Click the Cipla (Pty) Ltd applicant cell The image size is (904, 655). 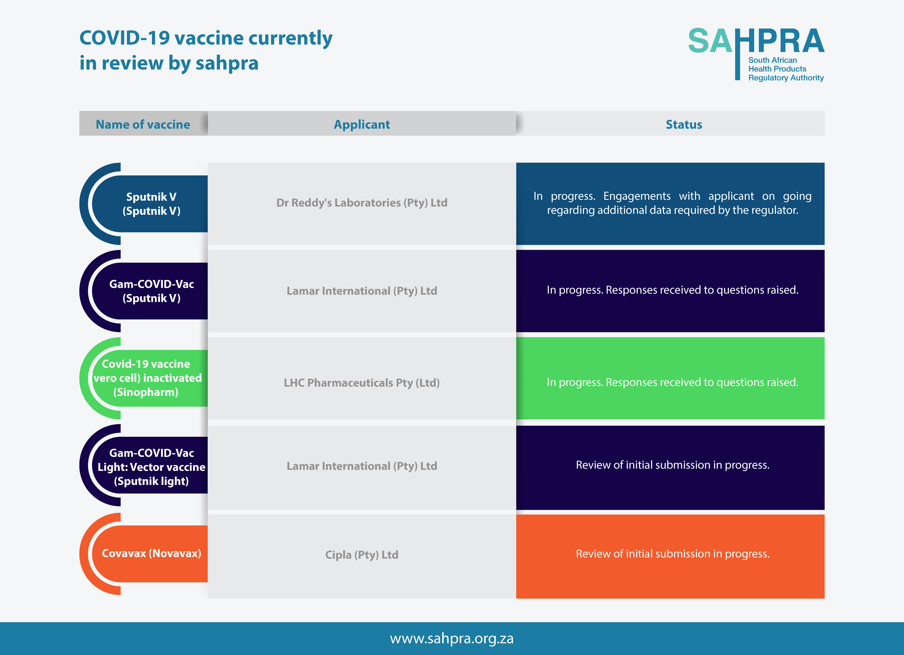point(361,554)
